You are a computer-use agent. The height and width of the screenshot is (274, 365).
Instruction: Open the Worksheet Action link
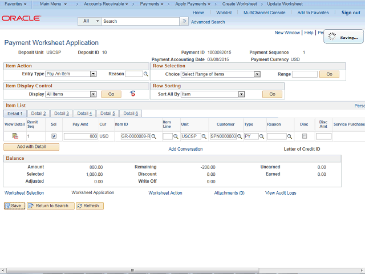(165, 193)
